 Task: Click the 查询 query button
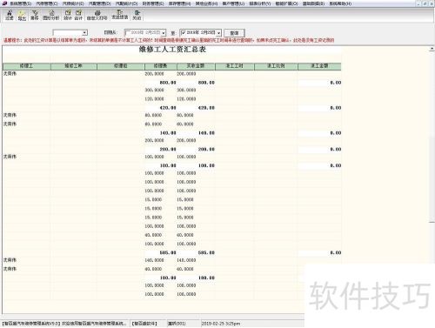[x=234, y=33]
